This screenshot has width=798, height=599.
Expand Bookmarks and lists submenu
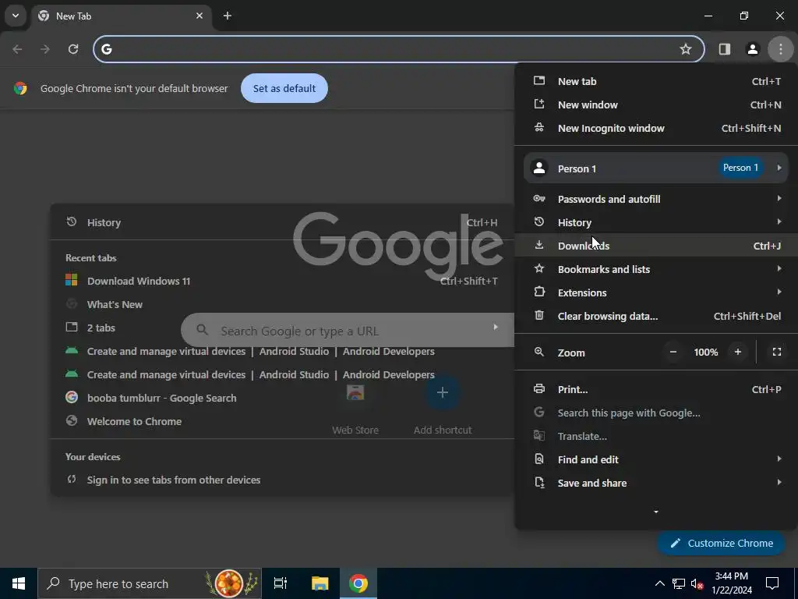pos(656,269)
